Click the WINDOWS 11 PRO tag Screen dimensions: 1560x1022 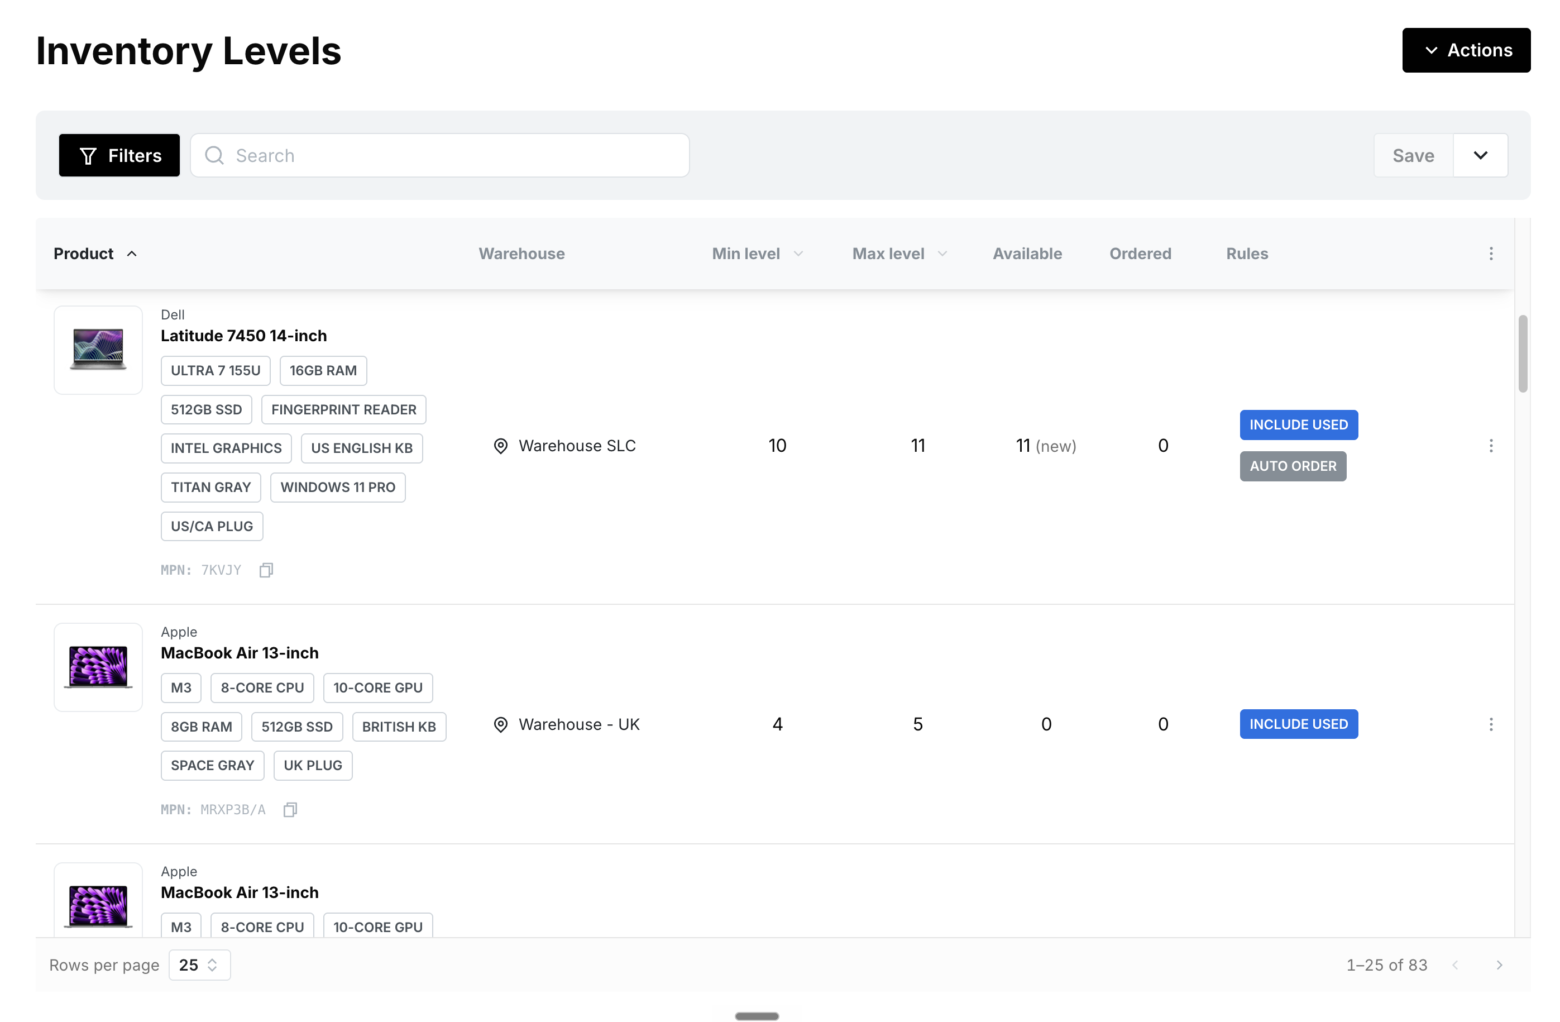pos(338,487)
